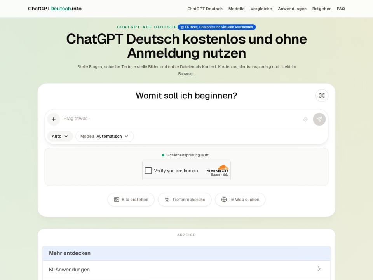
Task: Click the Im Web suchen button
Action: [240, 199]
